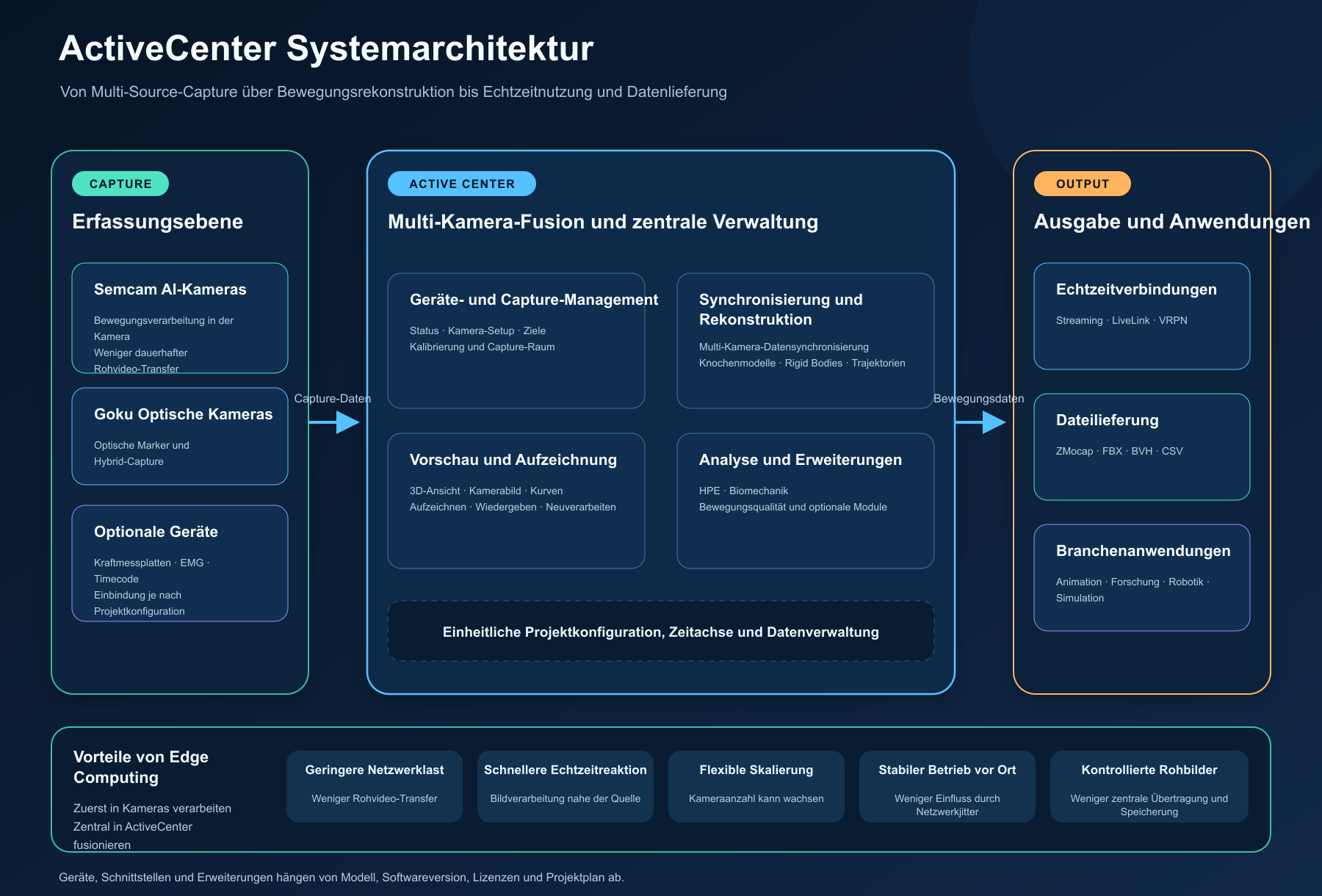Image resolution: width=1322 pixels, height=896 pixels.
Task: Open the Branchenanwendungen card
Action: coord(1142,578)
